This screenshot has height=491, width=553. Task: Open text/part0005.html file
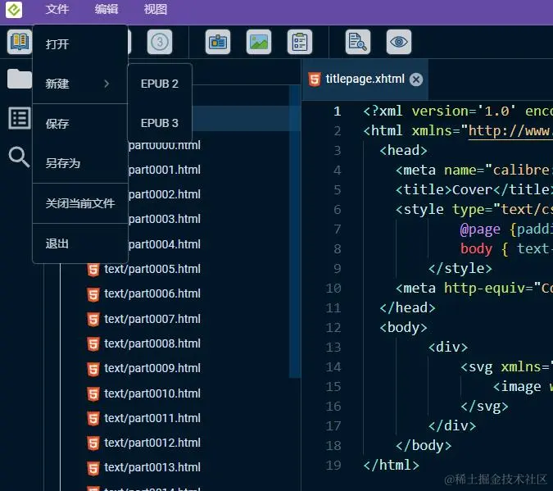point(152,269)
